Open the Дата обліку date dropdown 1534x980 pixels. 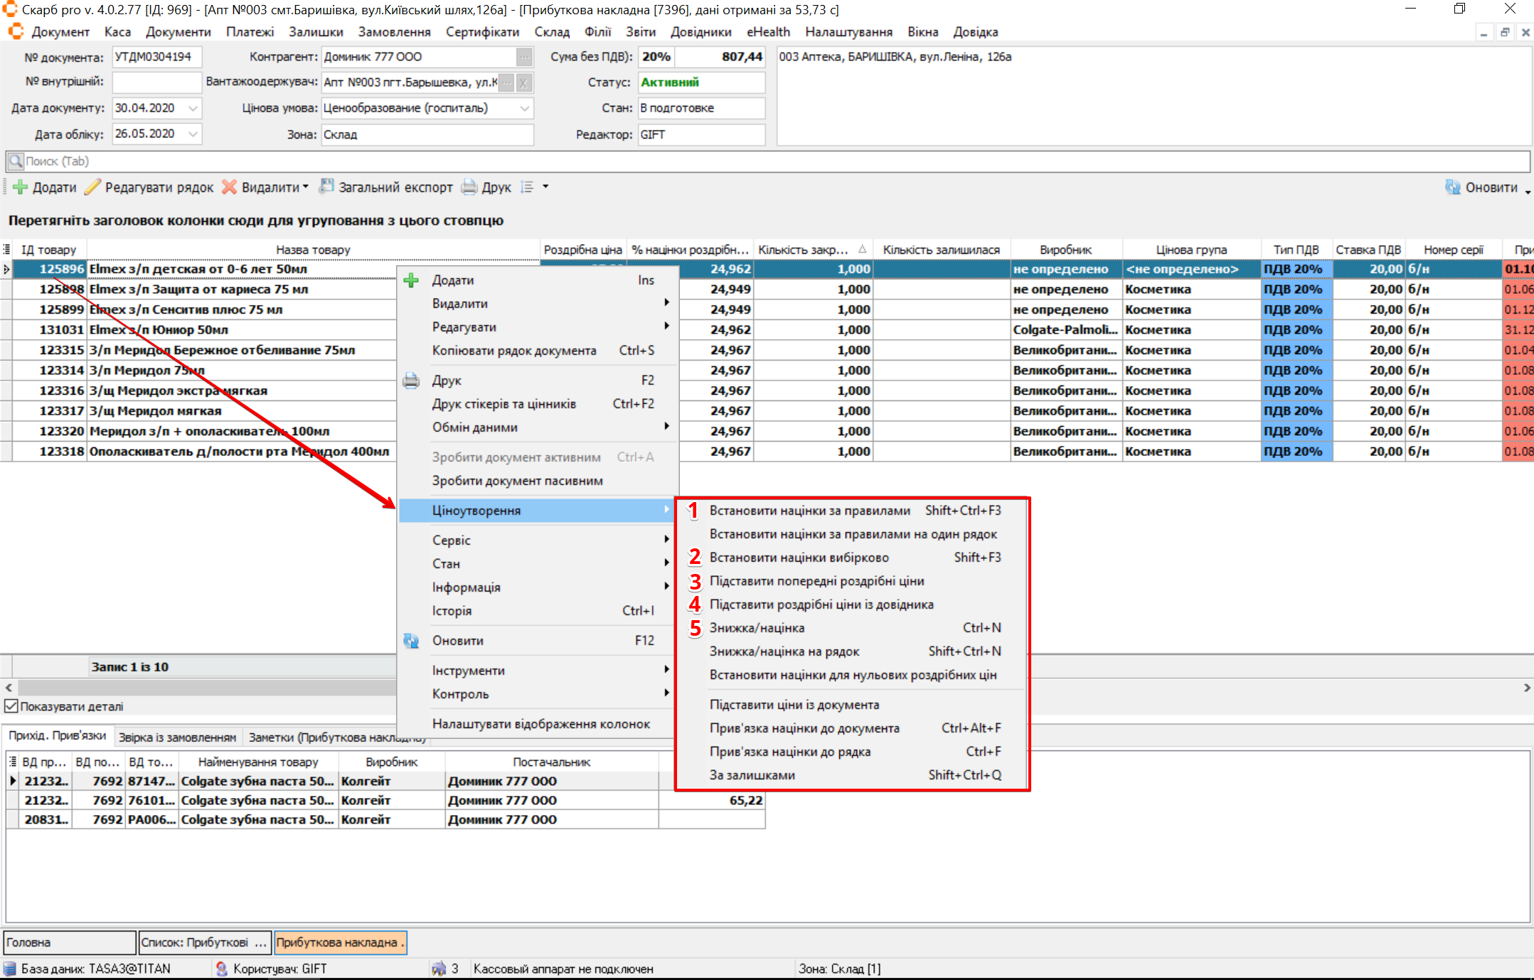point(193,134)
